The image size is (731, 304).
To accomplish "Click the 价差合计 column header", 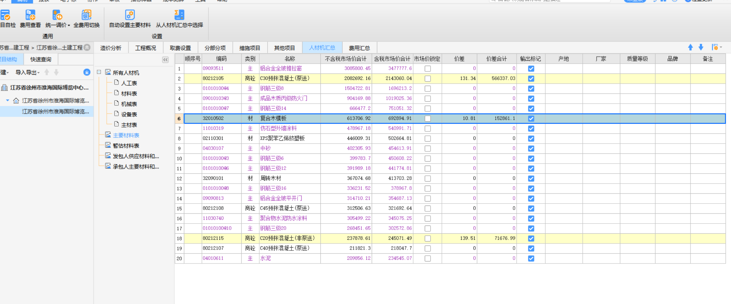I will pos(497,59).
